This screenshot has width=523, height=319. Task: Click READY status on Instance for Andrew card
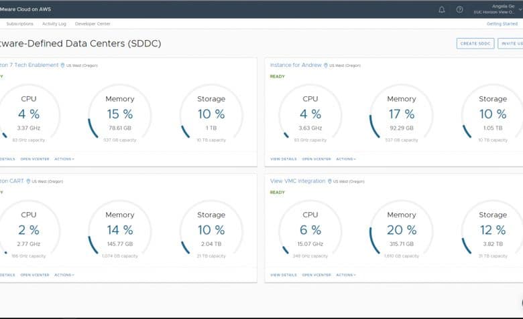tap(277, 76)
